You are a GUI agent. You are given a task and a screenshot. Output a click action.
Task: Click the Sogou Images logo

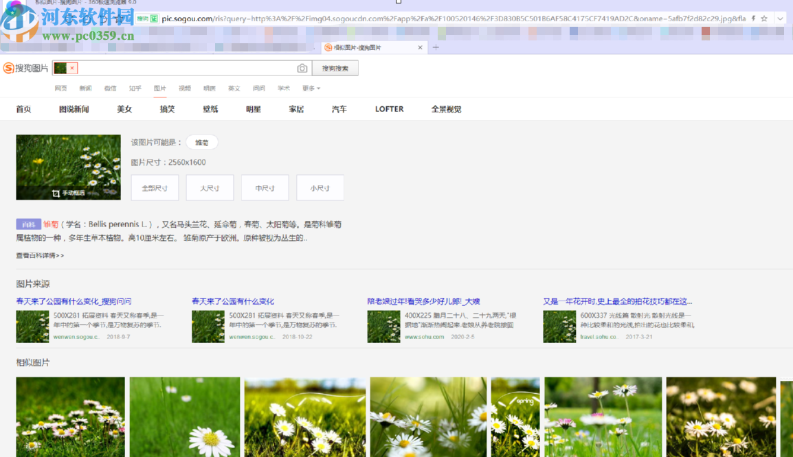pos(26,68)
